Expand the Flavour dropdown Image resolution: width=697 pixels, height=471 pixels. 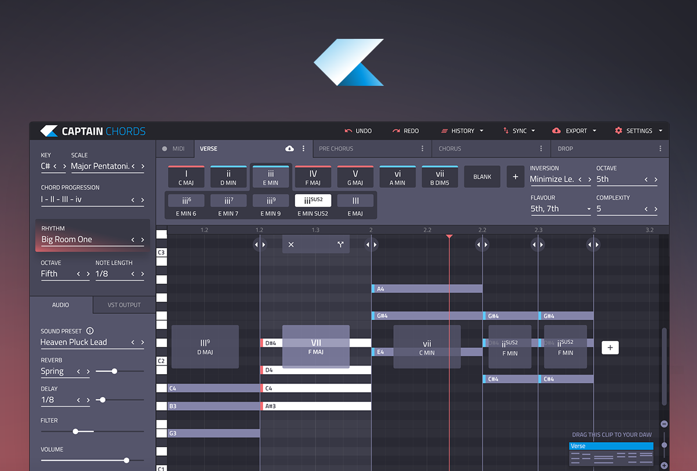(x=589, y=209)
